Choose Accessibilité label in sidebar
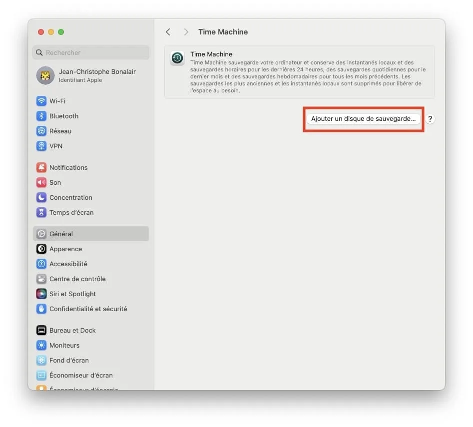The width and height of the screenshot is (473, 427). click(x=68, y=264)
